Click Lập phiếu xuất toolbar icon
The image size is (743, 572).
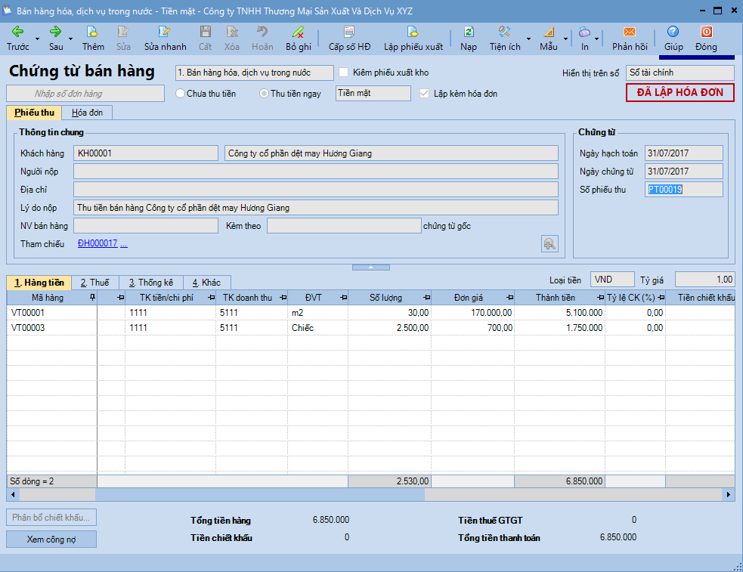click(x=413, y=32)
